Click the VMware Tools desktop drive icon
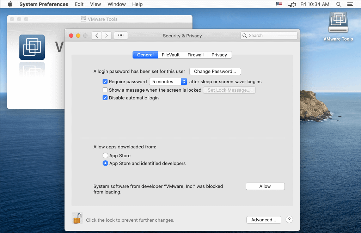Screen dimensions: 361x233 [338, 22]
